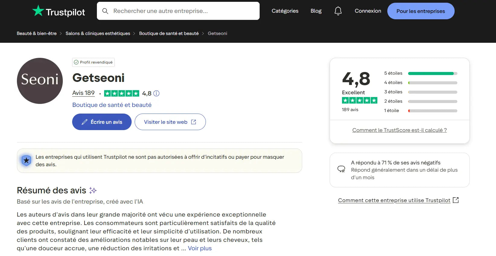496x256 pixels.
Task: Click the 4 étoiles progress bar
Action: 433,83
